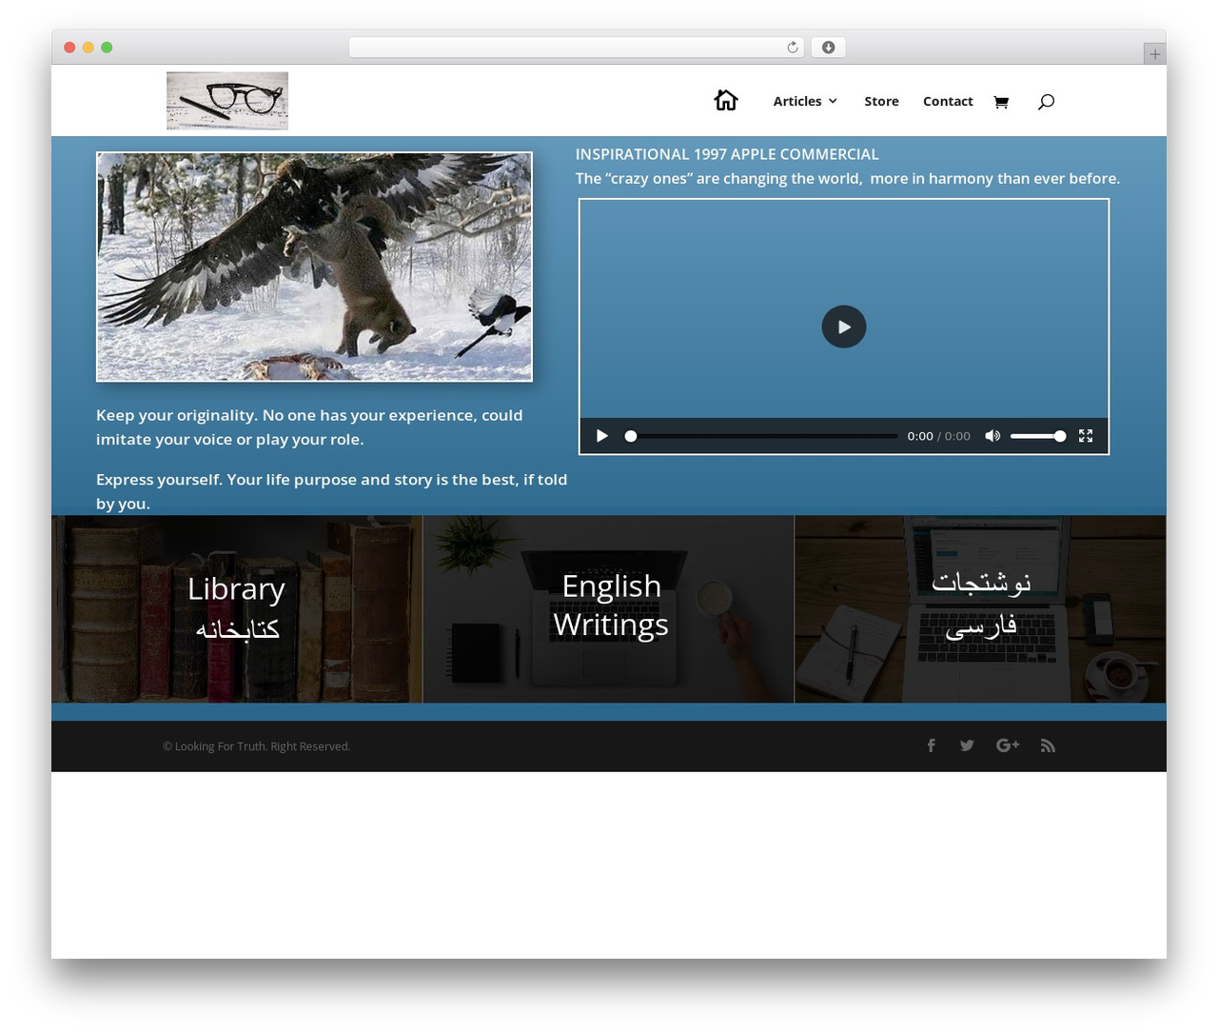The image size is (1218, 1032).
Task: Play video using control bar play button
Action: pyautogui.click(x=601, y=436)
